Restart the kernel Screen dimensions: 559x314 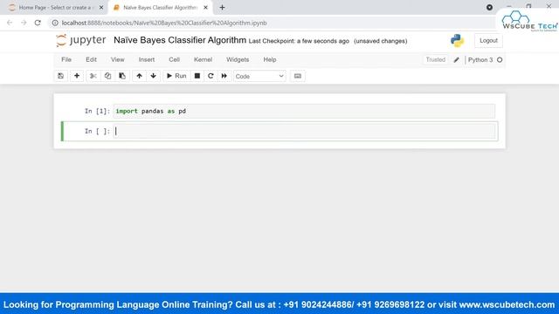(x=210, y=76)
